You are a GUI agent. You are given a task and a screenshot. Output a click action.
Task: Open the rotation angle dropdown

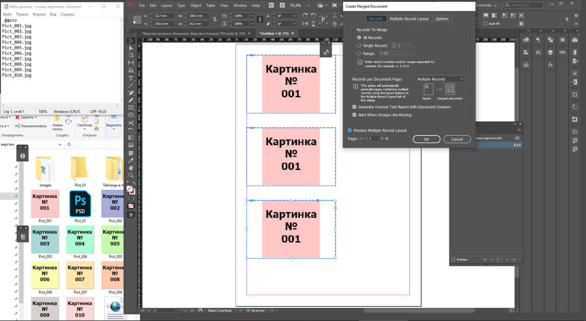(295, 16)
